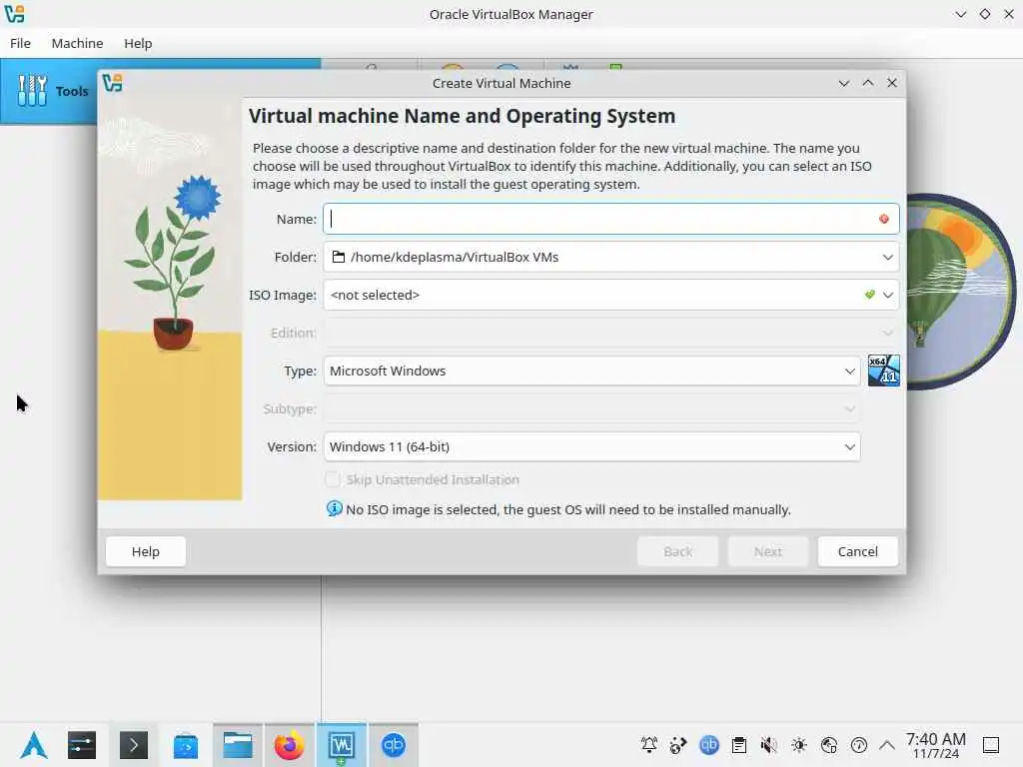This screenshot has width=1023, height=767.
Task: Launch Konsole terminal from taskbar
Action: [x=134, y=745]
